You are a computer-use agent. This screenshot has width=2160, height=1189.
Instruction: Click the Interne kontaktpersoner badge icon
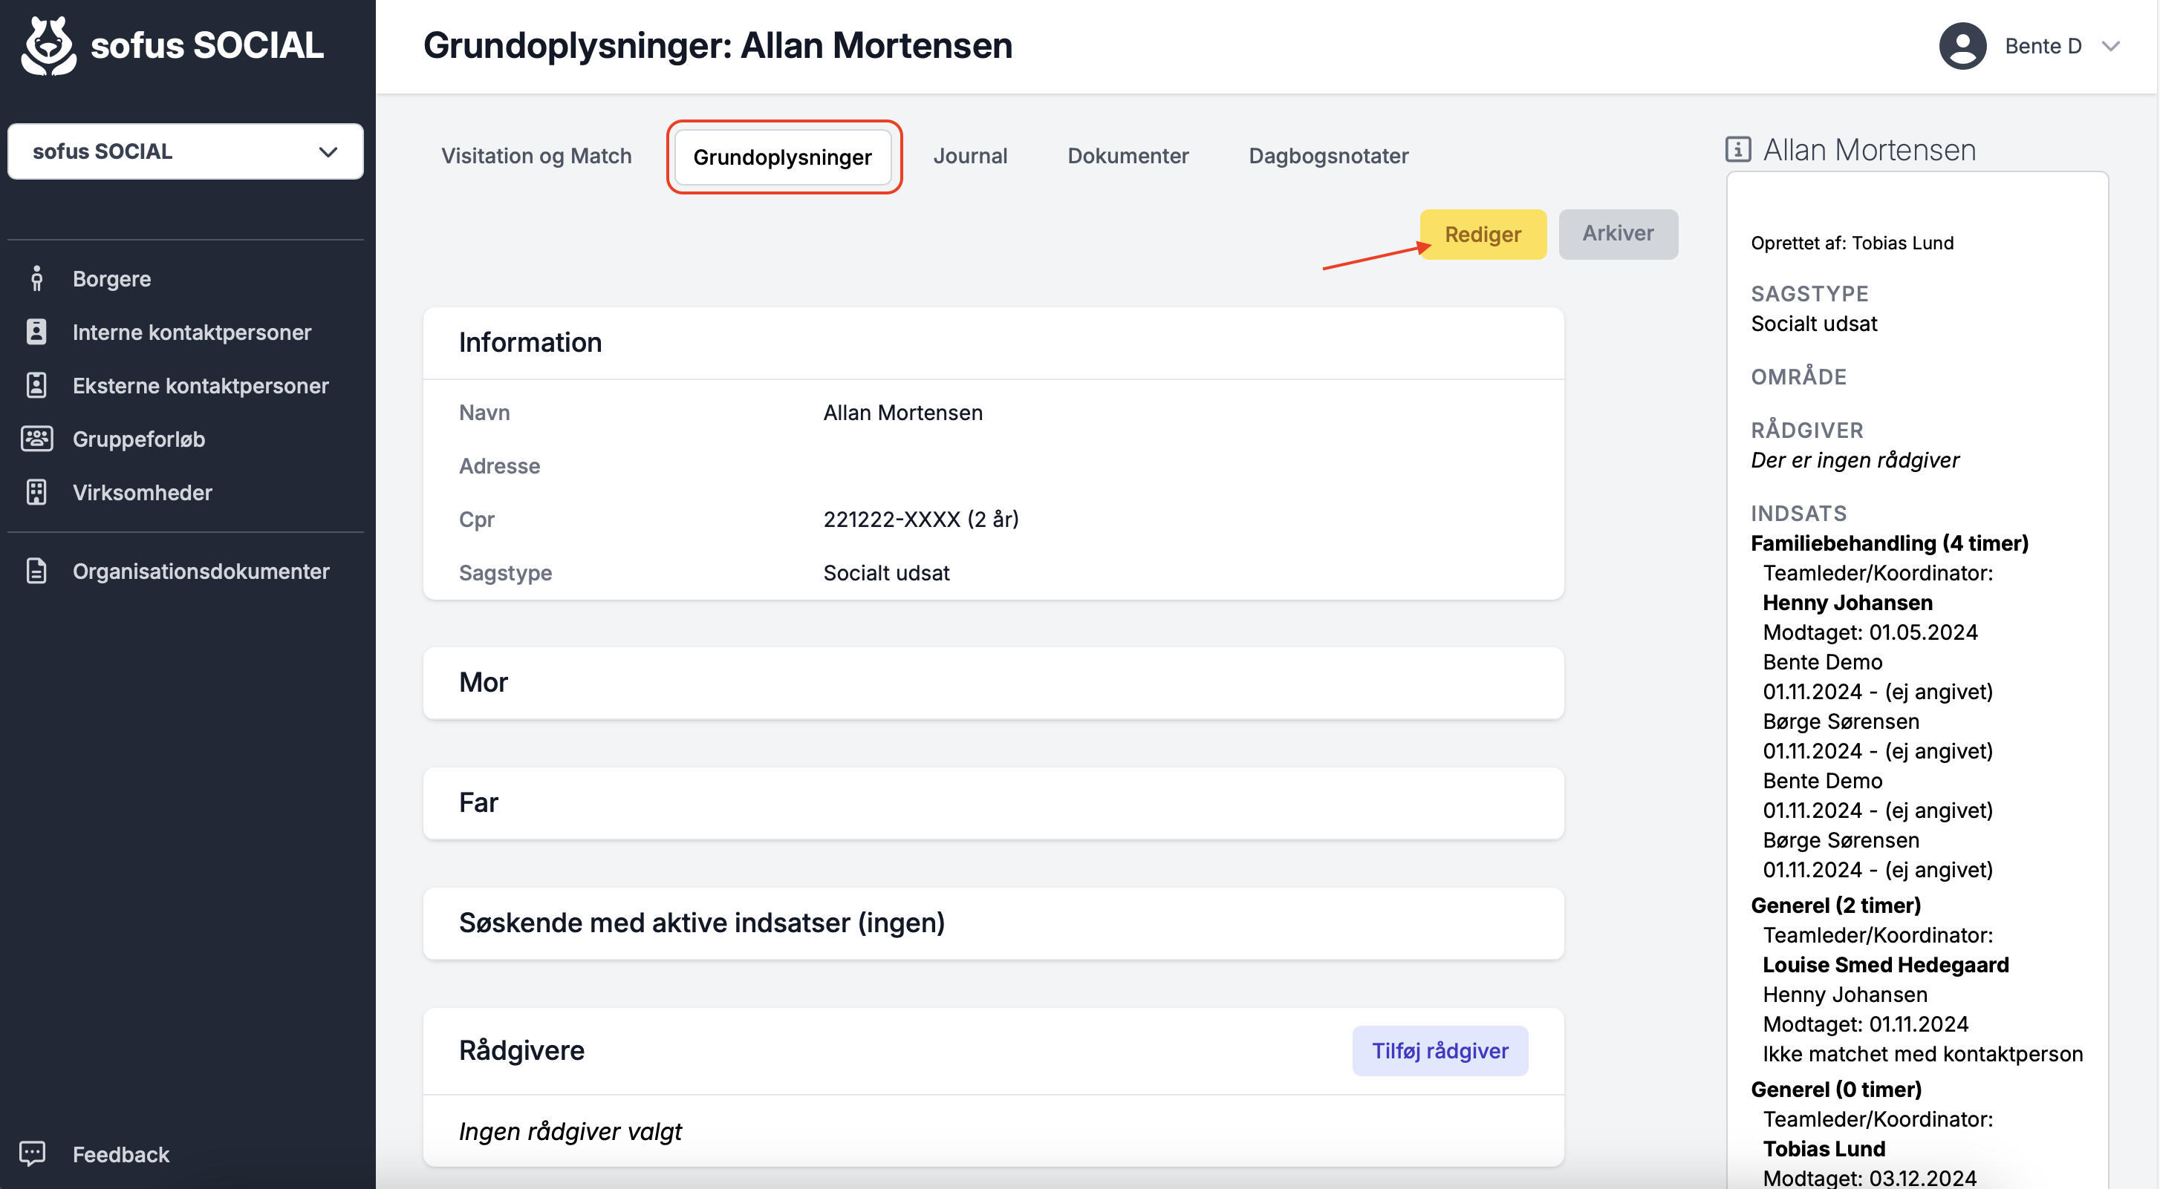(x=36, y=332)
